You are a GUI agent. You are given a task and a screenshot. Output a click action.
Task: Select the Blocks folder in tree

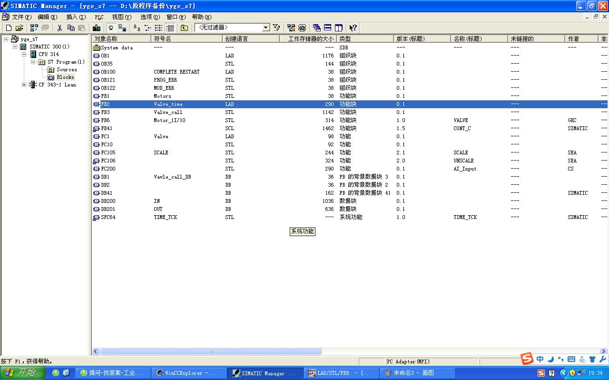coord(65,77)
